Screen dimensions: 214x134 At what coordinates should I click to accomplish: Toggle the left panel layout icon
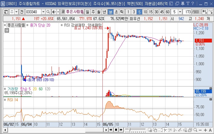[6, 12]
